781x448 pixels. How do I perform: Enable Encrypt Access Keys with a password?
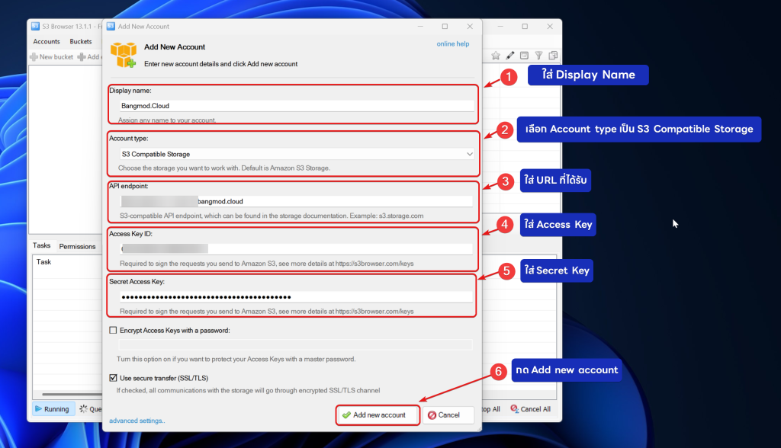[x=114, y=330]
